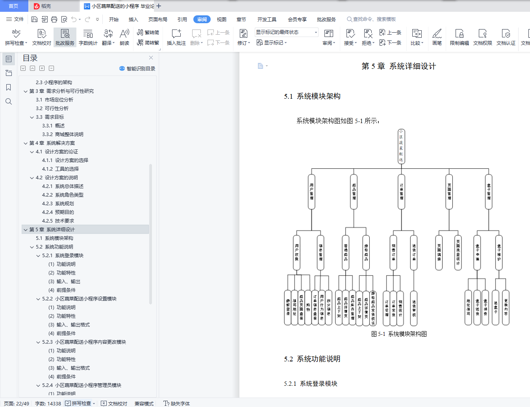Click 智能识别目录 button
The height and width of the screenshot is (407, 530).
(137, 68)
